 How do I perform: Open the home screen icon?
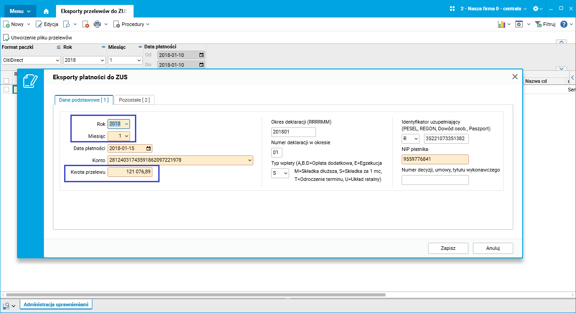(x=46, y=11)
